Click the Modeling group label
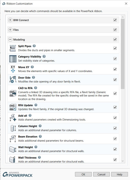 (x=19, y=40)
